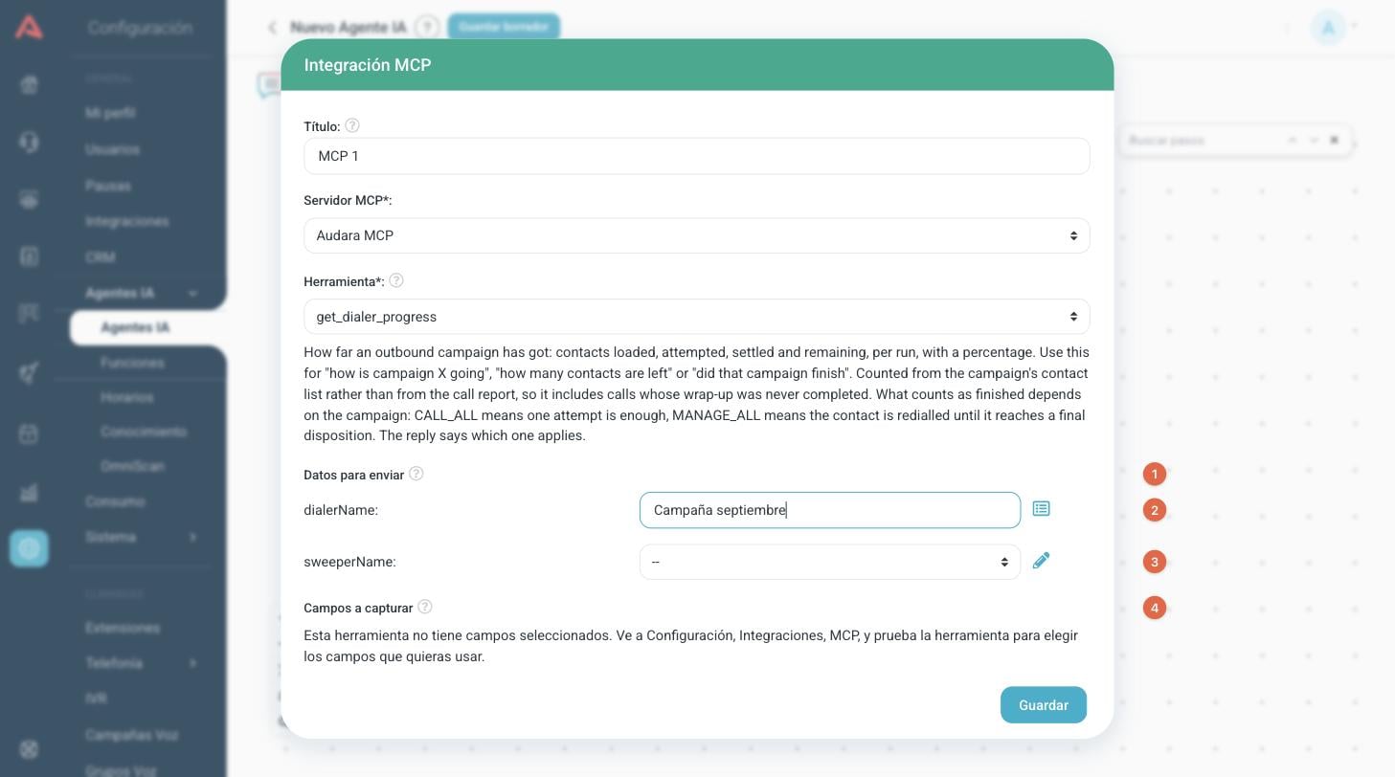Click help icon beside Campos a capturar
Image resolution: width=1395 pixels, height=777 pixels.
pos(424,607)
